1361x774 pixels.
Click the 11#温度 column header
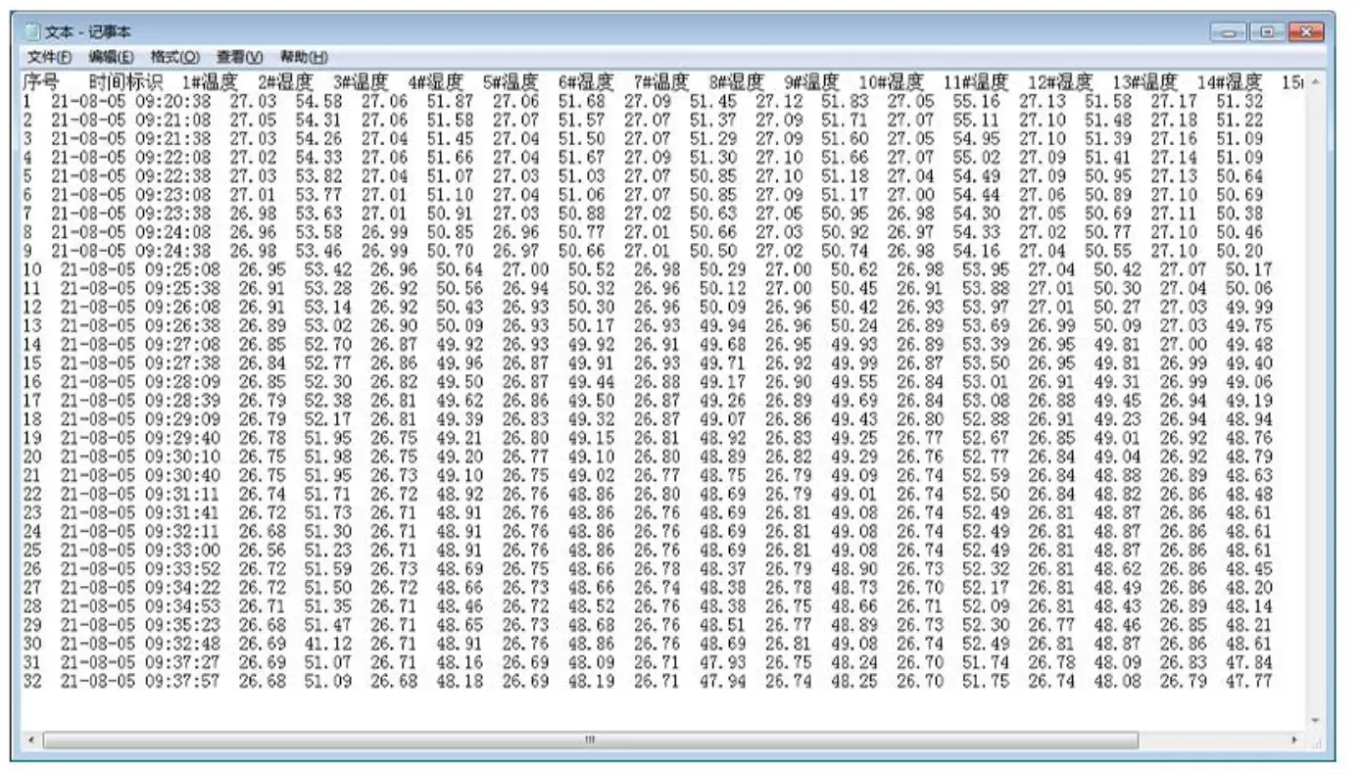976,82
